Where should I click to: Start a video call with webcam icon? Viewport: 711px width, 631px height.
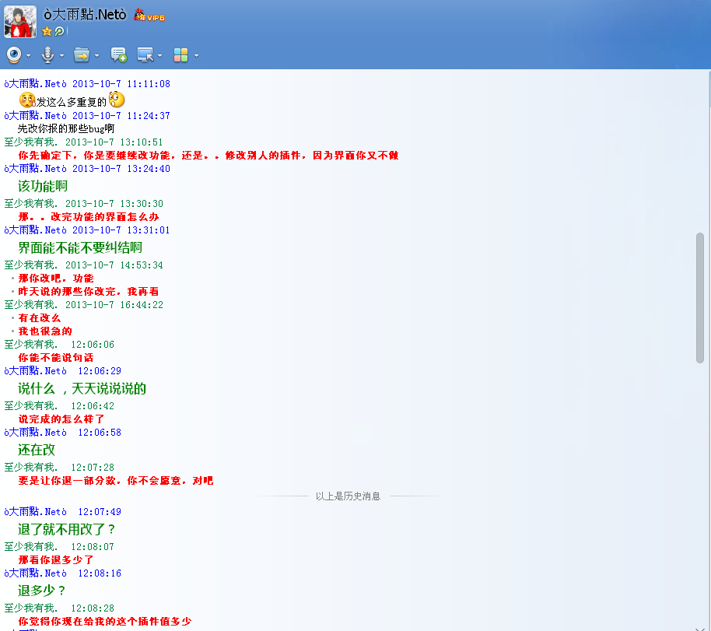(14, 55)
